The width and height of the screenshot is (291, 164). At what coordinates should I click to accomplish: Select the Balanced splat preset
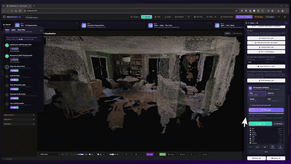pos(275,94)
